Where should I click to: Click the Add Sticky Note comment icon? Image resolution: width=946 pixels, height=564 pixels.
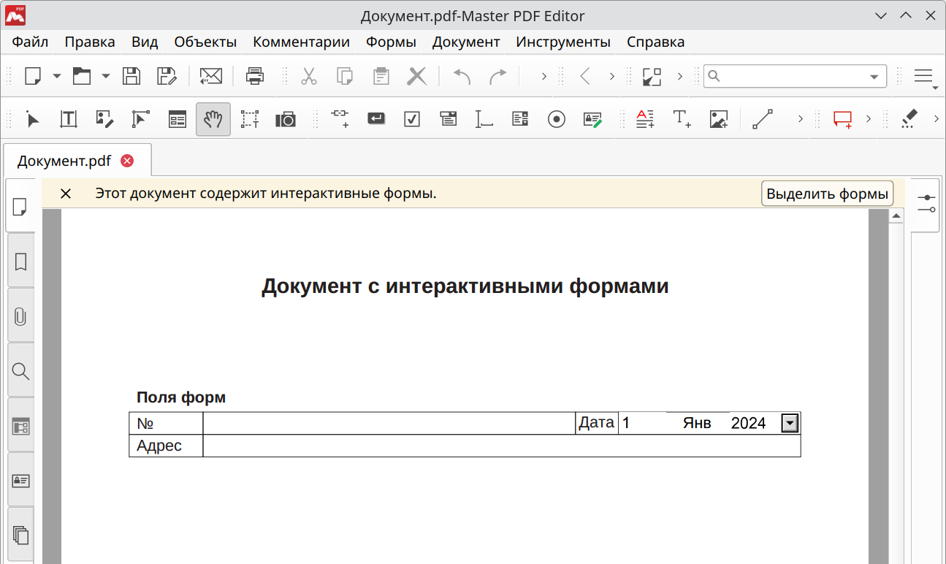click(x=843, y=119)
